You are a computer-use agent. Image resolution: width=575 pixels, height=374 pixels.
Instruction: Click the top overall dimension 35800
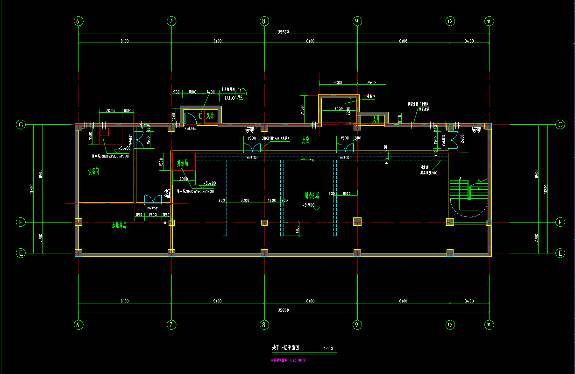[x=283, y=32]
